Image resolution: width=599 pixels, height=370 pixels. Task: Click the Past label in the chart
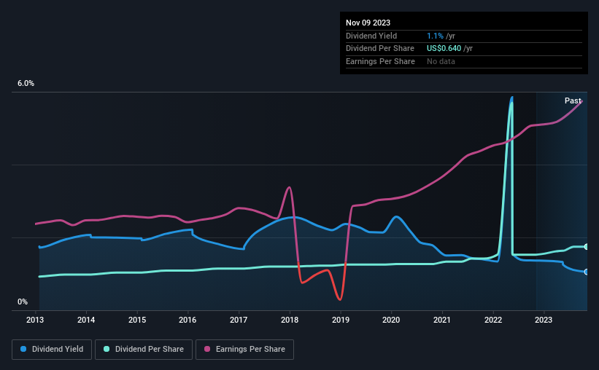click(x=573, y=101)
